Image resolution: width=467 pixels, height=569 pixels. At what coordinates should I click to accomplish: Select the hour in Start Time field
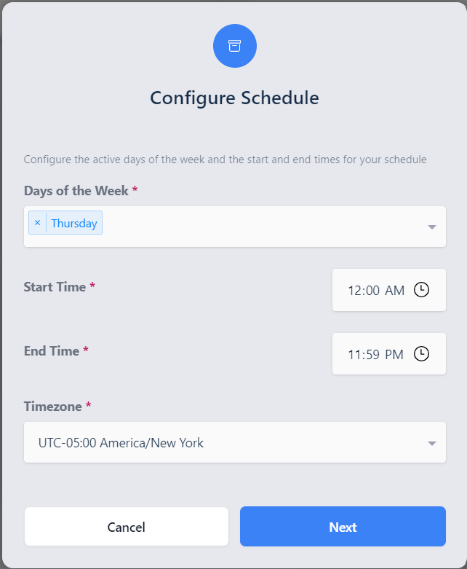355,291
